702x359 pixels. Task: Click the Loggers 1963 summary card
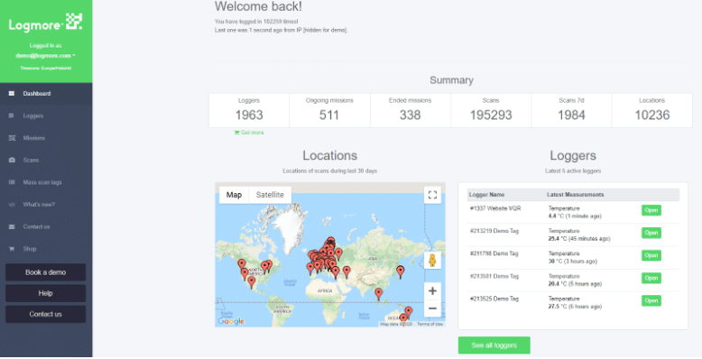pos(249,111)
